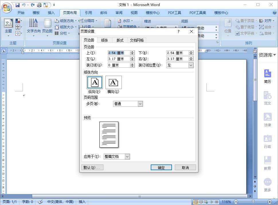Click the 确定 button to confirm
This screenshot has height=205, width=278.
(161, 167)
